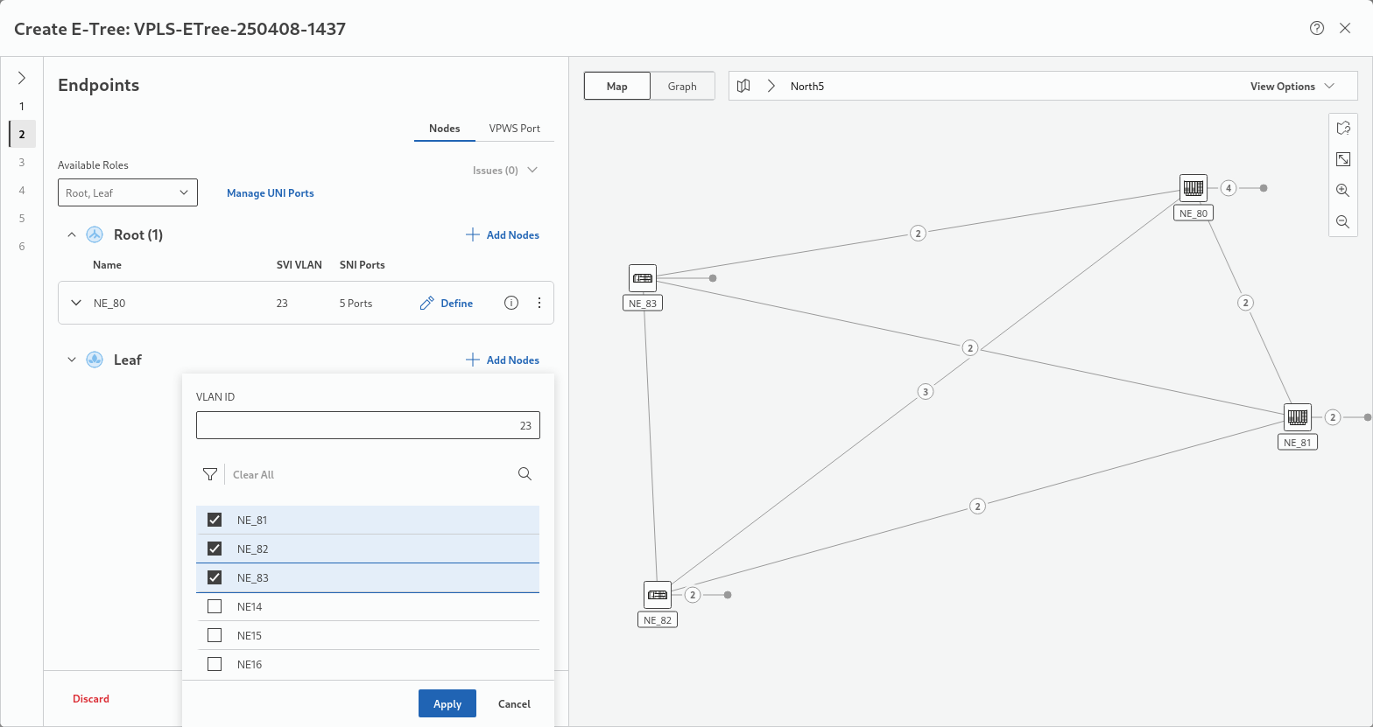Click the search magnifier in node list
The height and width of the screenshot is (727, 1373).
[x=525, y=474]
